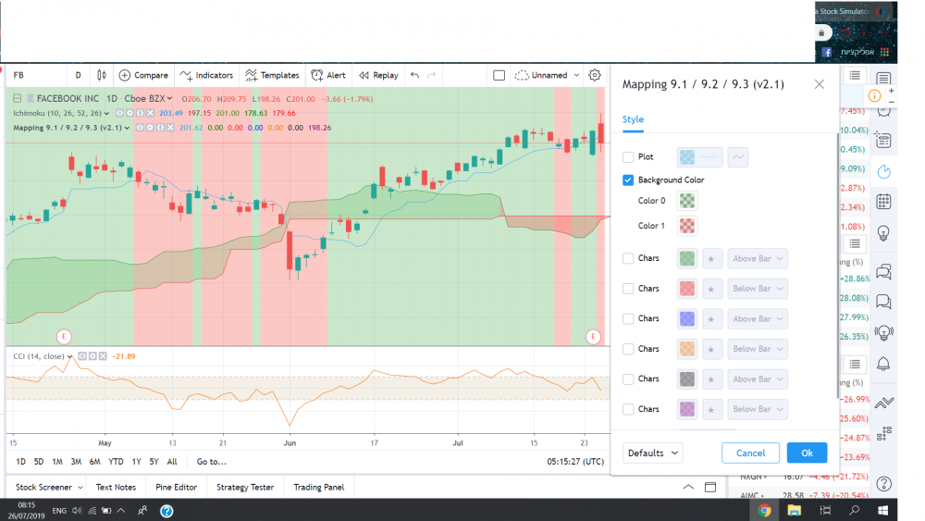Open chart settings gear
925x521 pixels.
click(x=595, y=75)
